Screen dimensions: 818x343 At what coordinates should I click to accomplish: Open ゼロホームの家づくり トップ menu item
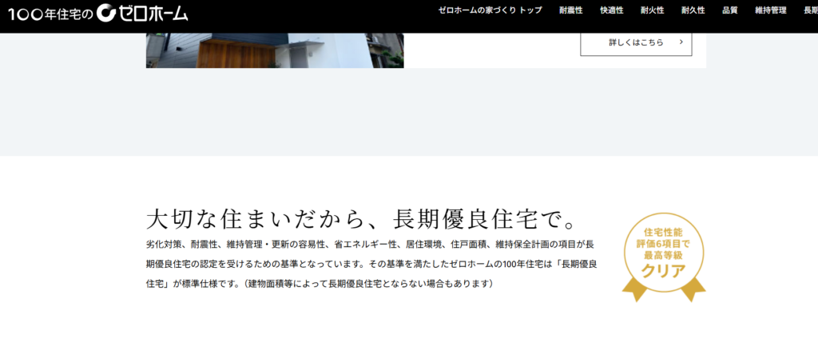click(490, 10)
